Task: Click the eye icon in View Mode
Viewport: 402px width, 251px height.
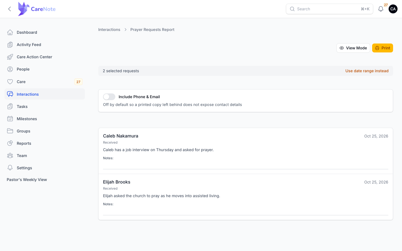Action: point(342,48)
